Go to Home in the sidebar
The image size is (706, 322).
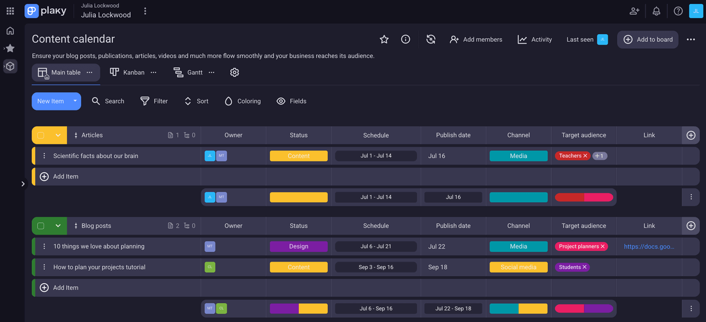coord(10,31)
